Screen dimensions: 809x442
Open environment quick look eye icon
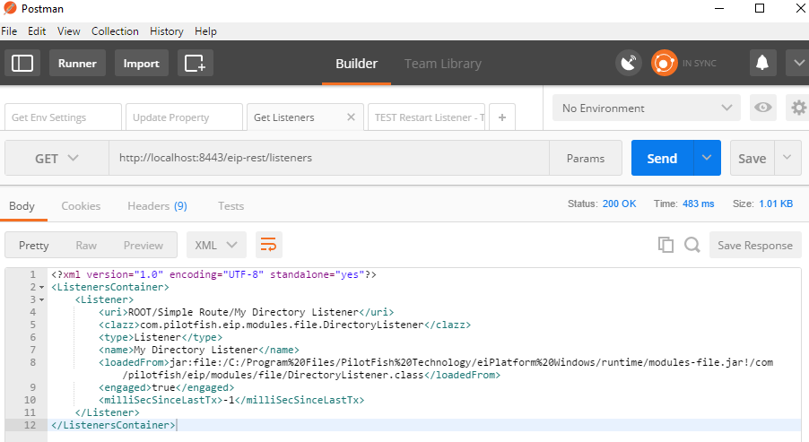(x=763, y=108)
